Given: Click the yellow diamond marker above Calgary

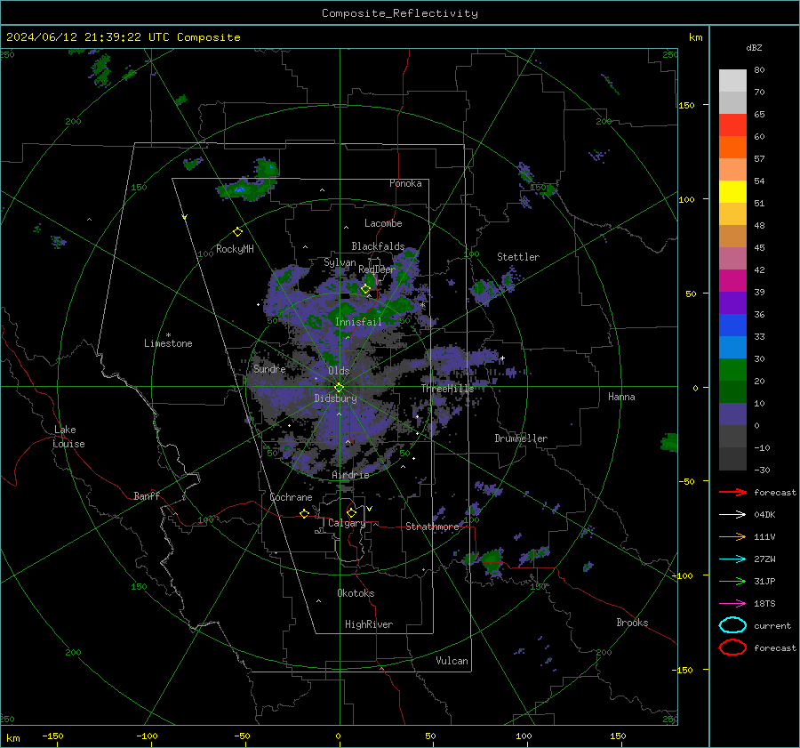Looking at the screenshot, I should (351, 512).
